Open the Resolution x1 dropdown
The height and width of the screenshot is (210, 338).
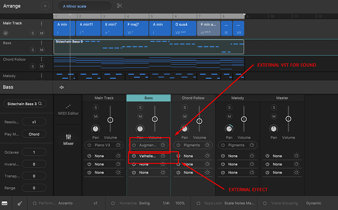click(34, 121)
